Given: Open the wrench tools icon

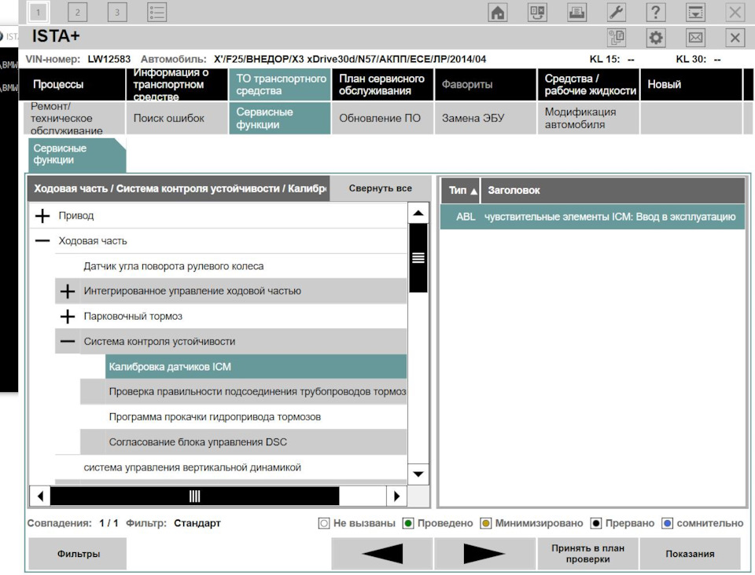Looking at the screenshot, I should pyautogui.click(x=617, y=13).
